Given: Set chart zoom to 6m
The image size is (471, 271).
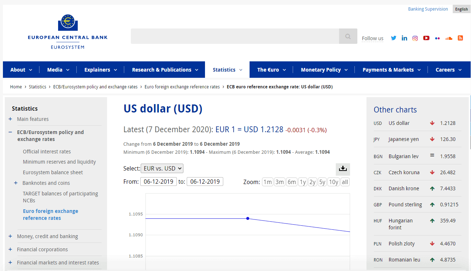Looking at the screenshot, I should (292, 182).
